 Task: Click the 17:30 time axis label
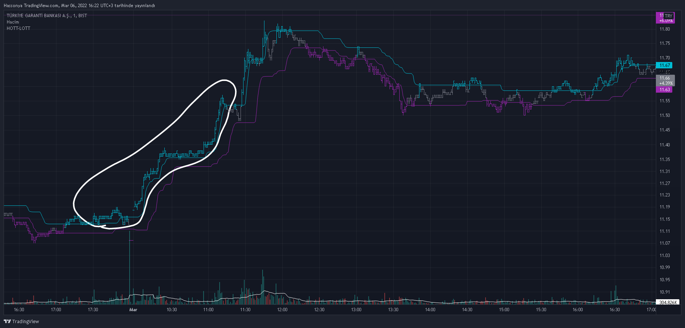93,310
